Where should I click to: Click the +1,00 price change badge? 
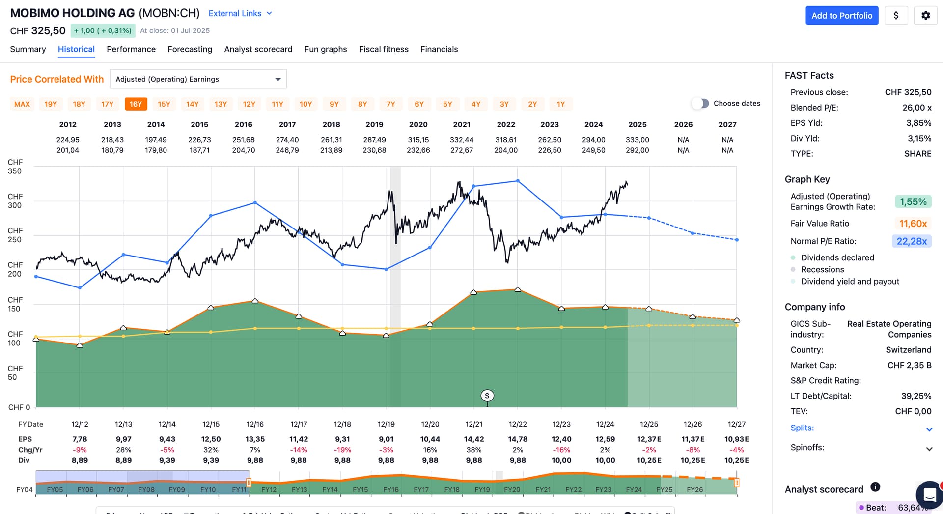103,30
